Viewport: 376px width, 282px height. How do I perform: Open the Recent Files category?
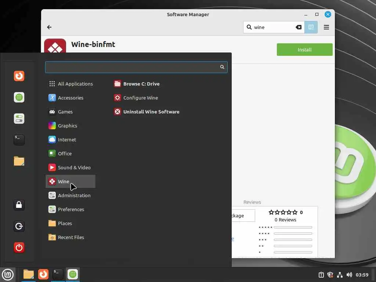click(70, 237)
